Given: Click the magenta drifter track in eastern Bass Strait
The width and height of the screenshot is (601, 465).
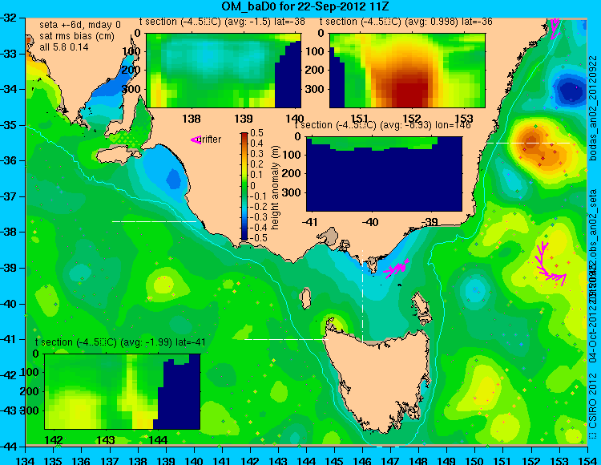Looking at the screenshot, I should [x=397, y=268].
